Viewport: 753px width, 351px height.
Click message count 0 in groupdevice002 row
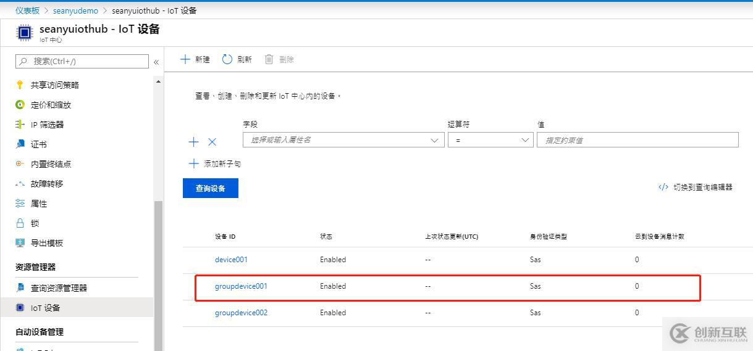637,313
